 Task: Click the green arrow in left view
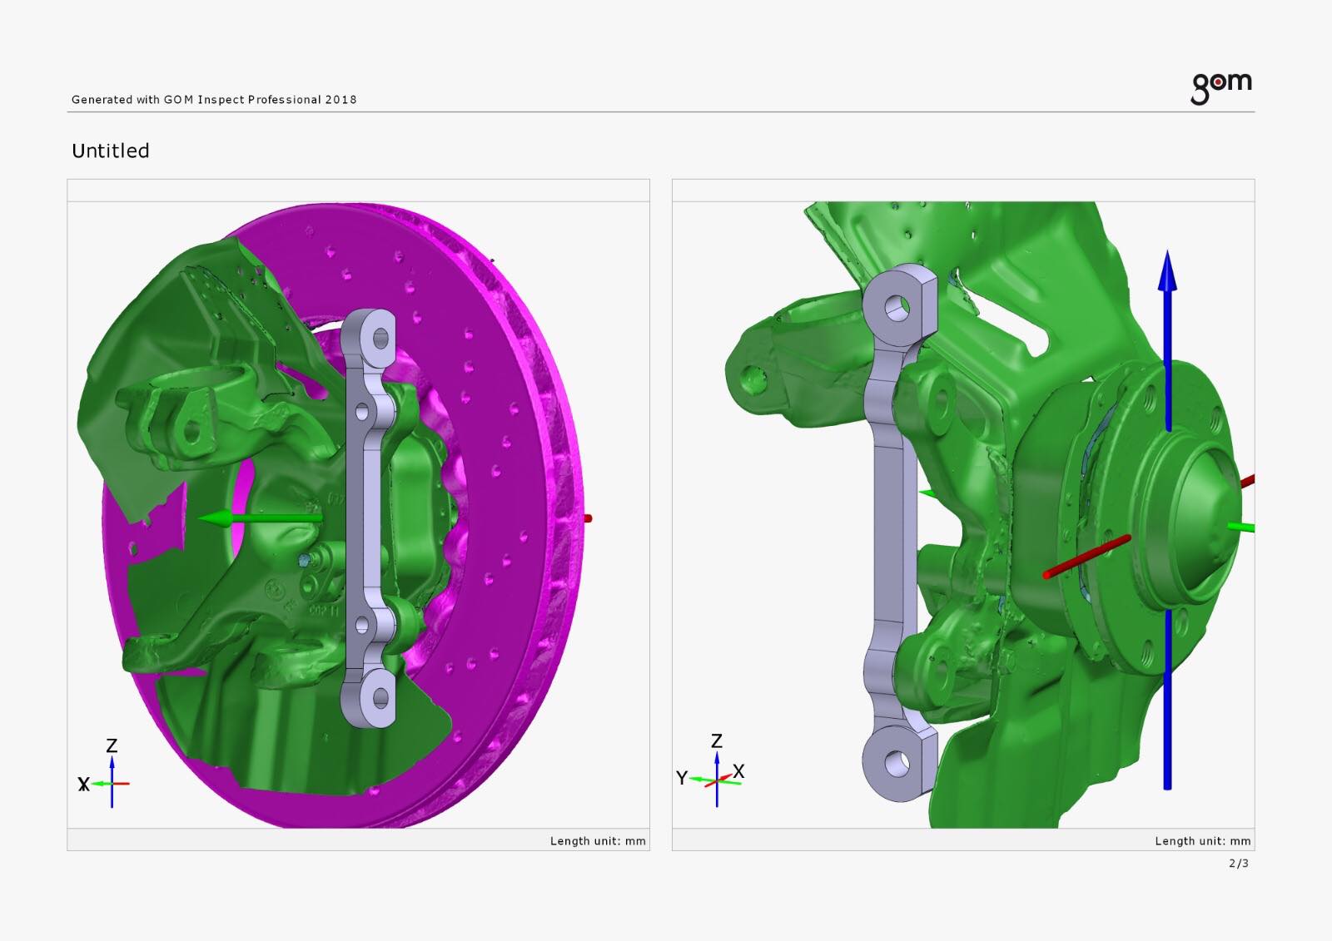260,518
